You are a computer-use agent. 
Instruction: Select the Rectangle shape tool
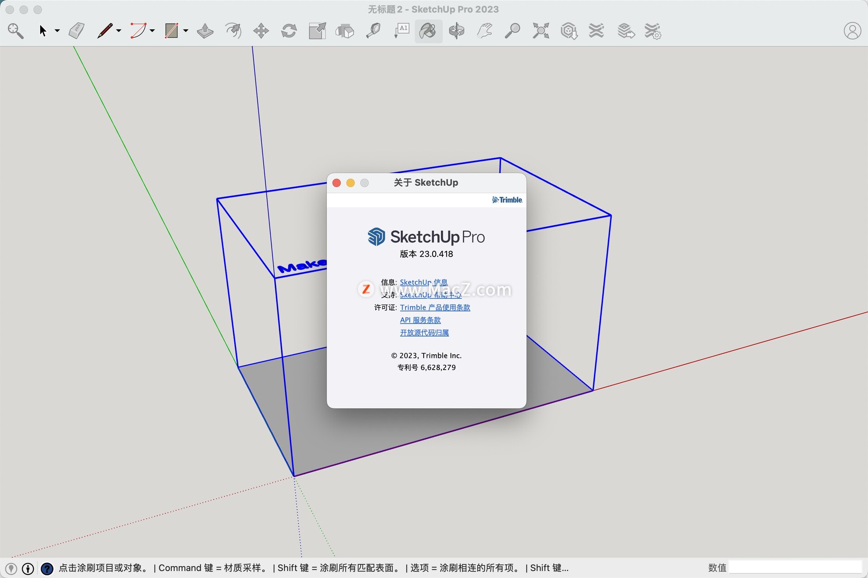point(171,31)
